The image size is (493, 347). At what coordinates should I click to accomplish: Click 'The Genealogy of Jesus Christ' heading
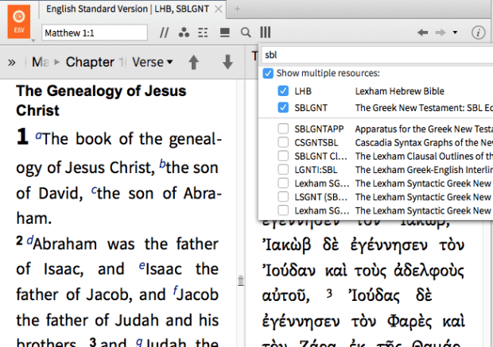(x=101, y=101)
